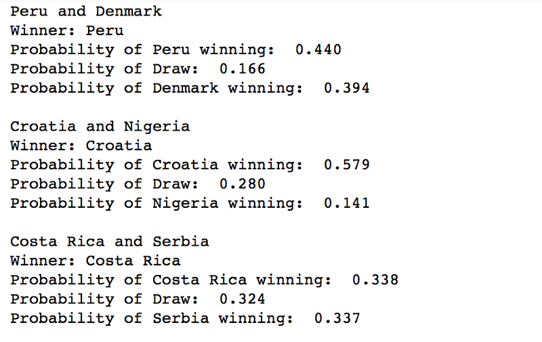Click the Denmark winning probability 0.394

[x=347, y=88]
